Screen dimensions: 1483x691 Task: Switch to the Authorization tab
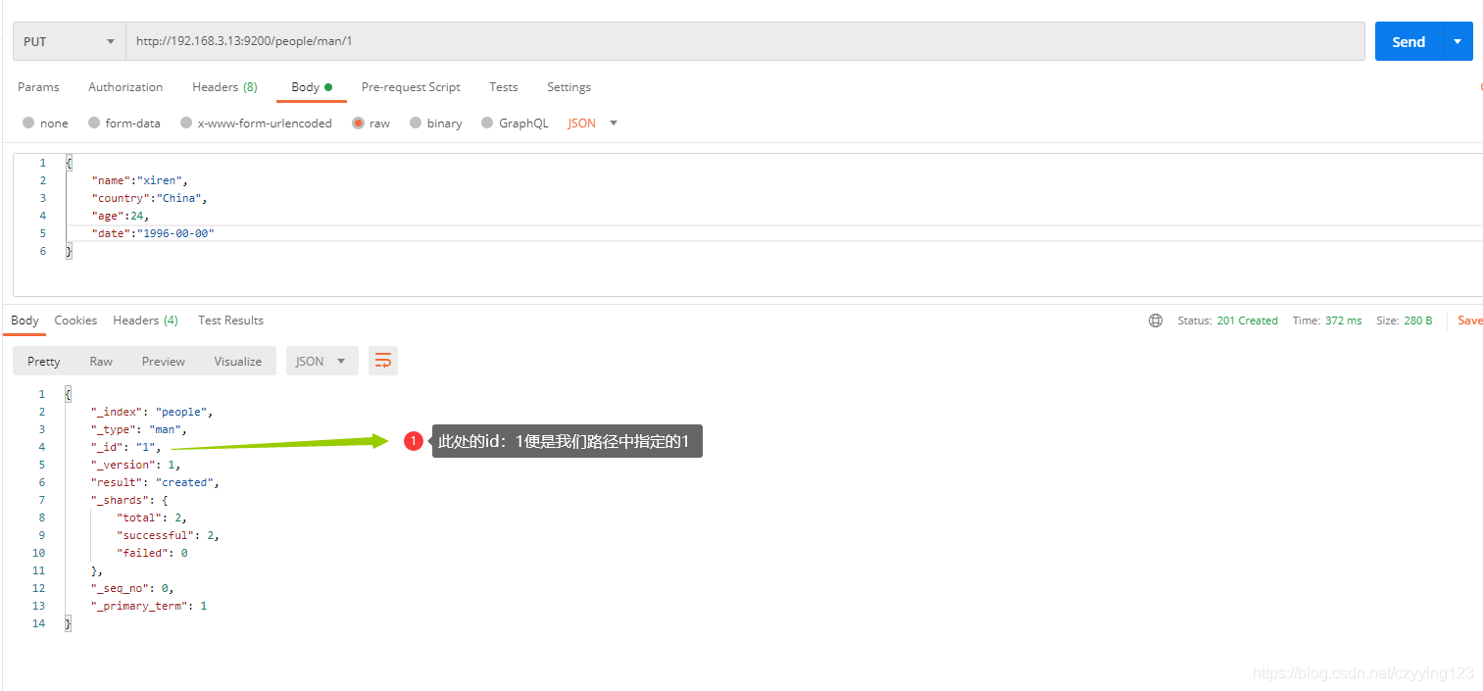[125, 87]
